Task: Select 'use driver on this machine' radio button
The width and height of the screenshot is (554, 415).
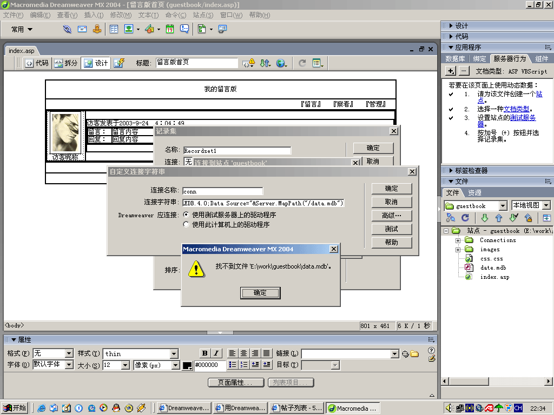Action: [186, 224]
